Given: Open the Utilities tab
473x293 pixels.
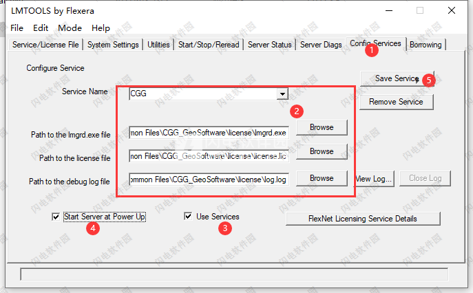Looking at the screenshot, I should [x=158, y=45].
